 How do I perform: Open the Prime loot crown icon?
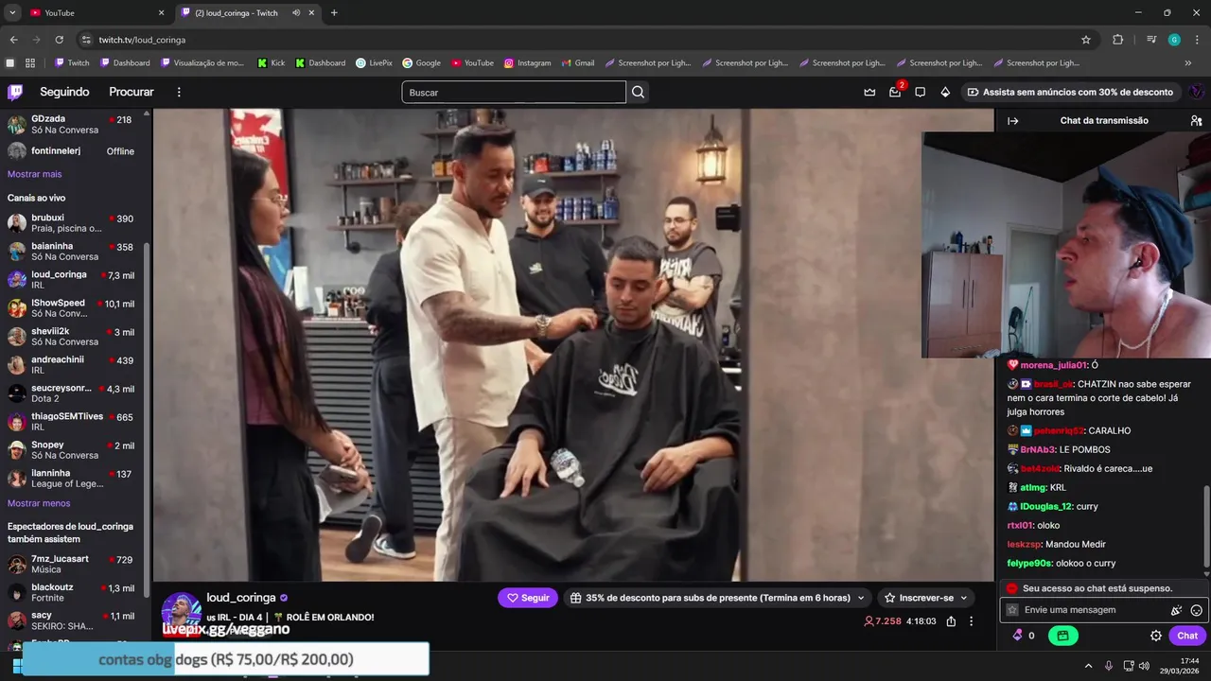tap(869, 92)
